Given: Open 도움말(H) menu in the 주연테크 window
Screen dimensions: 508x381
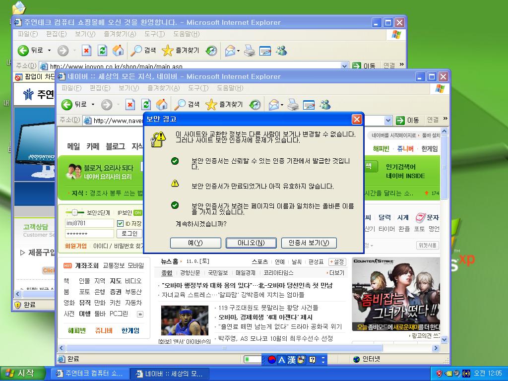Looking at the screenshot, I should (186, 34).
